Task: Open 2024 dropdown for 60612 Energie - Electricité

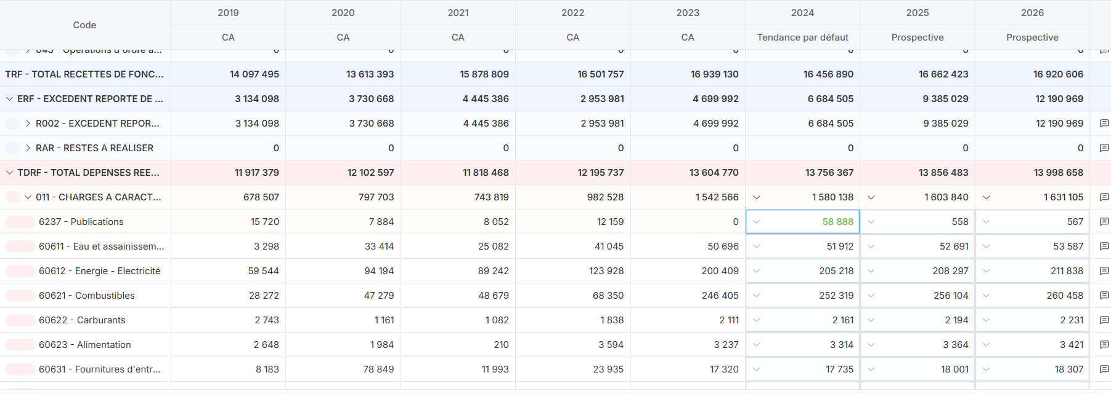Action: pyautogui.click(x=756, y=271)
